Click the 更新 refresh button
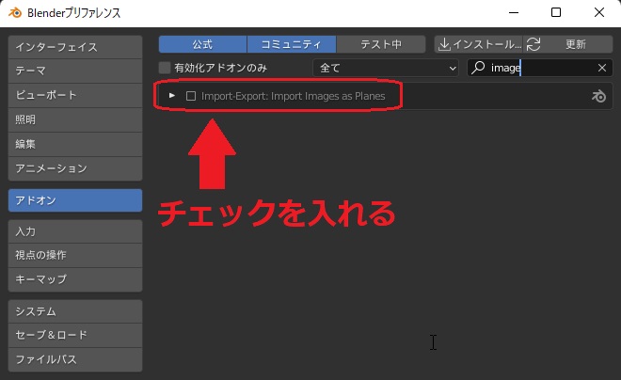The image size is (621, 380). [568, 44]
